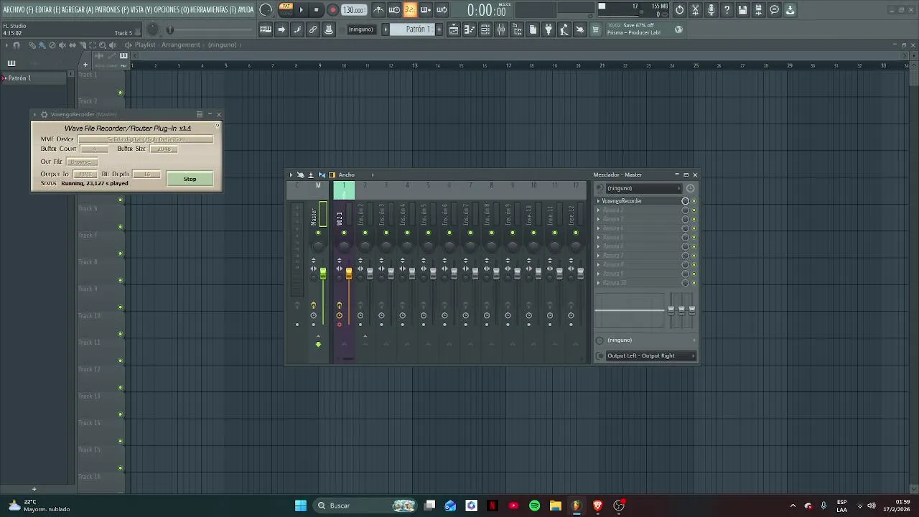Open the AGREGAR menu
The width and height of the screenshot is (919, 517).
click(x=78, y=10)
